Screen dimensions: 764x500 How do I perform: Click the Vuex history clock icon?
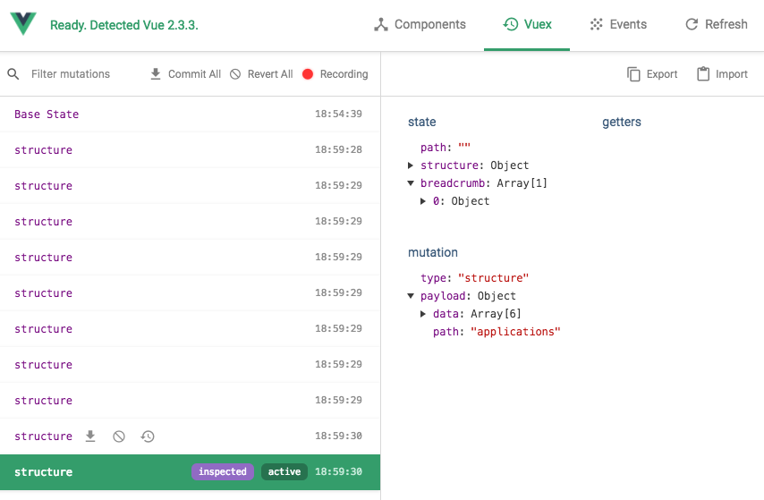(510, 24)
